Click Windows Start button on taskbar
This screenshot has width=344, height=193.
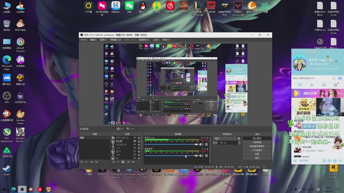coord(4,189)
